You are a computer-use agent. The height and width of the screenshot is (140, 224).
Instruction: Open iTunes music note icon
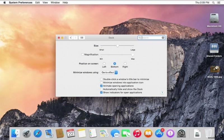click(137, 133)
